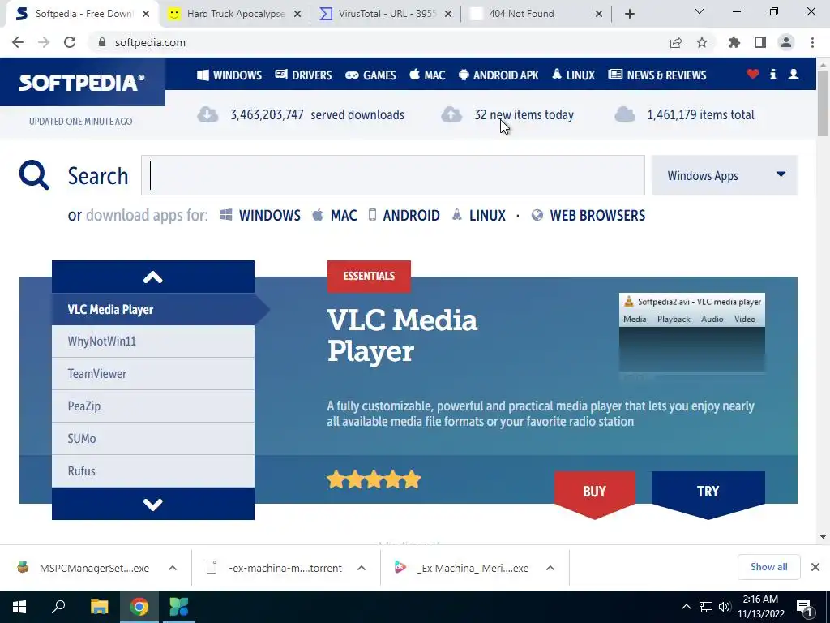Open News & Reviews section

click(657, 75)
